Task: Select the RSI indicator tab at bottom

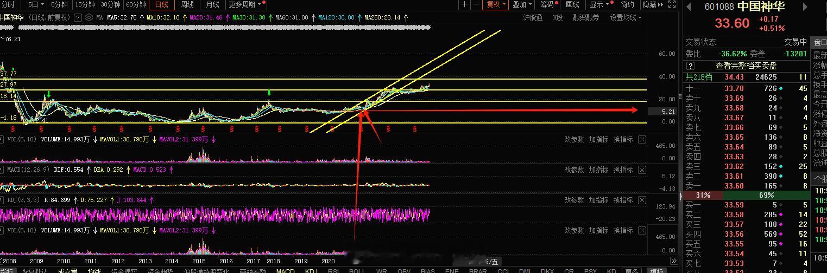Action: (x=333, y=270)
